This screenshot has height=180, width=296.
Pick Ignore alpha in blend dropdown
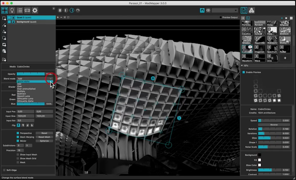pyautogui.click(x=24, y=81)
